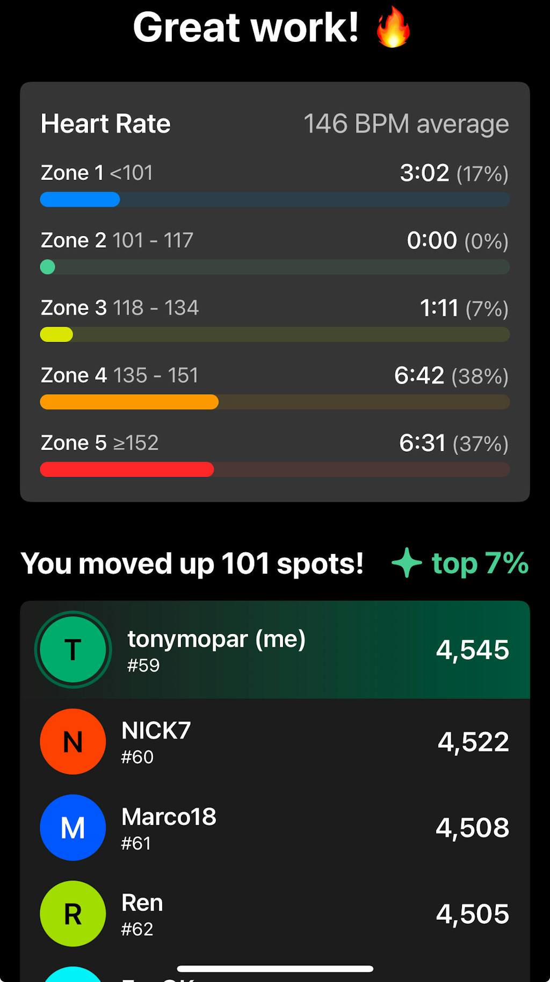Tap tonymopar's green T avatar
The width and height of the screenshot is (550, 982).
coord(73,649)
